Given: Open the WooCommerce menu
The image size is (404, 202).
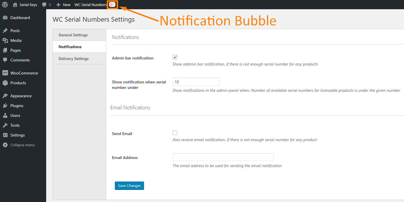Looking at the screenshot, I should tap(24, 73).
